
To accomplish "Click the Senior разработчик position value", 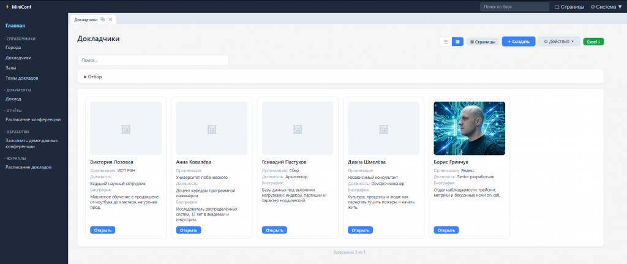I will click(x=476, y=177).
